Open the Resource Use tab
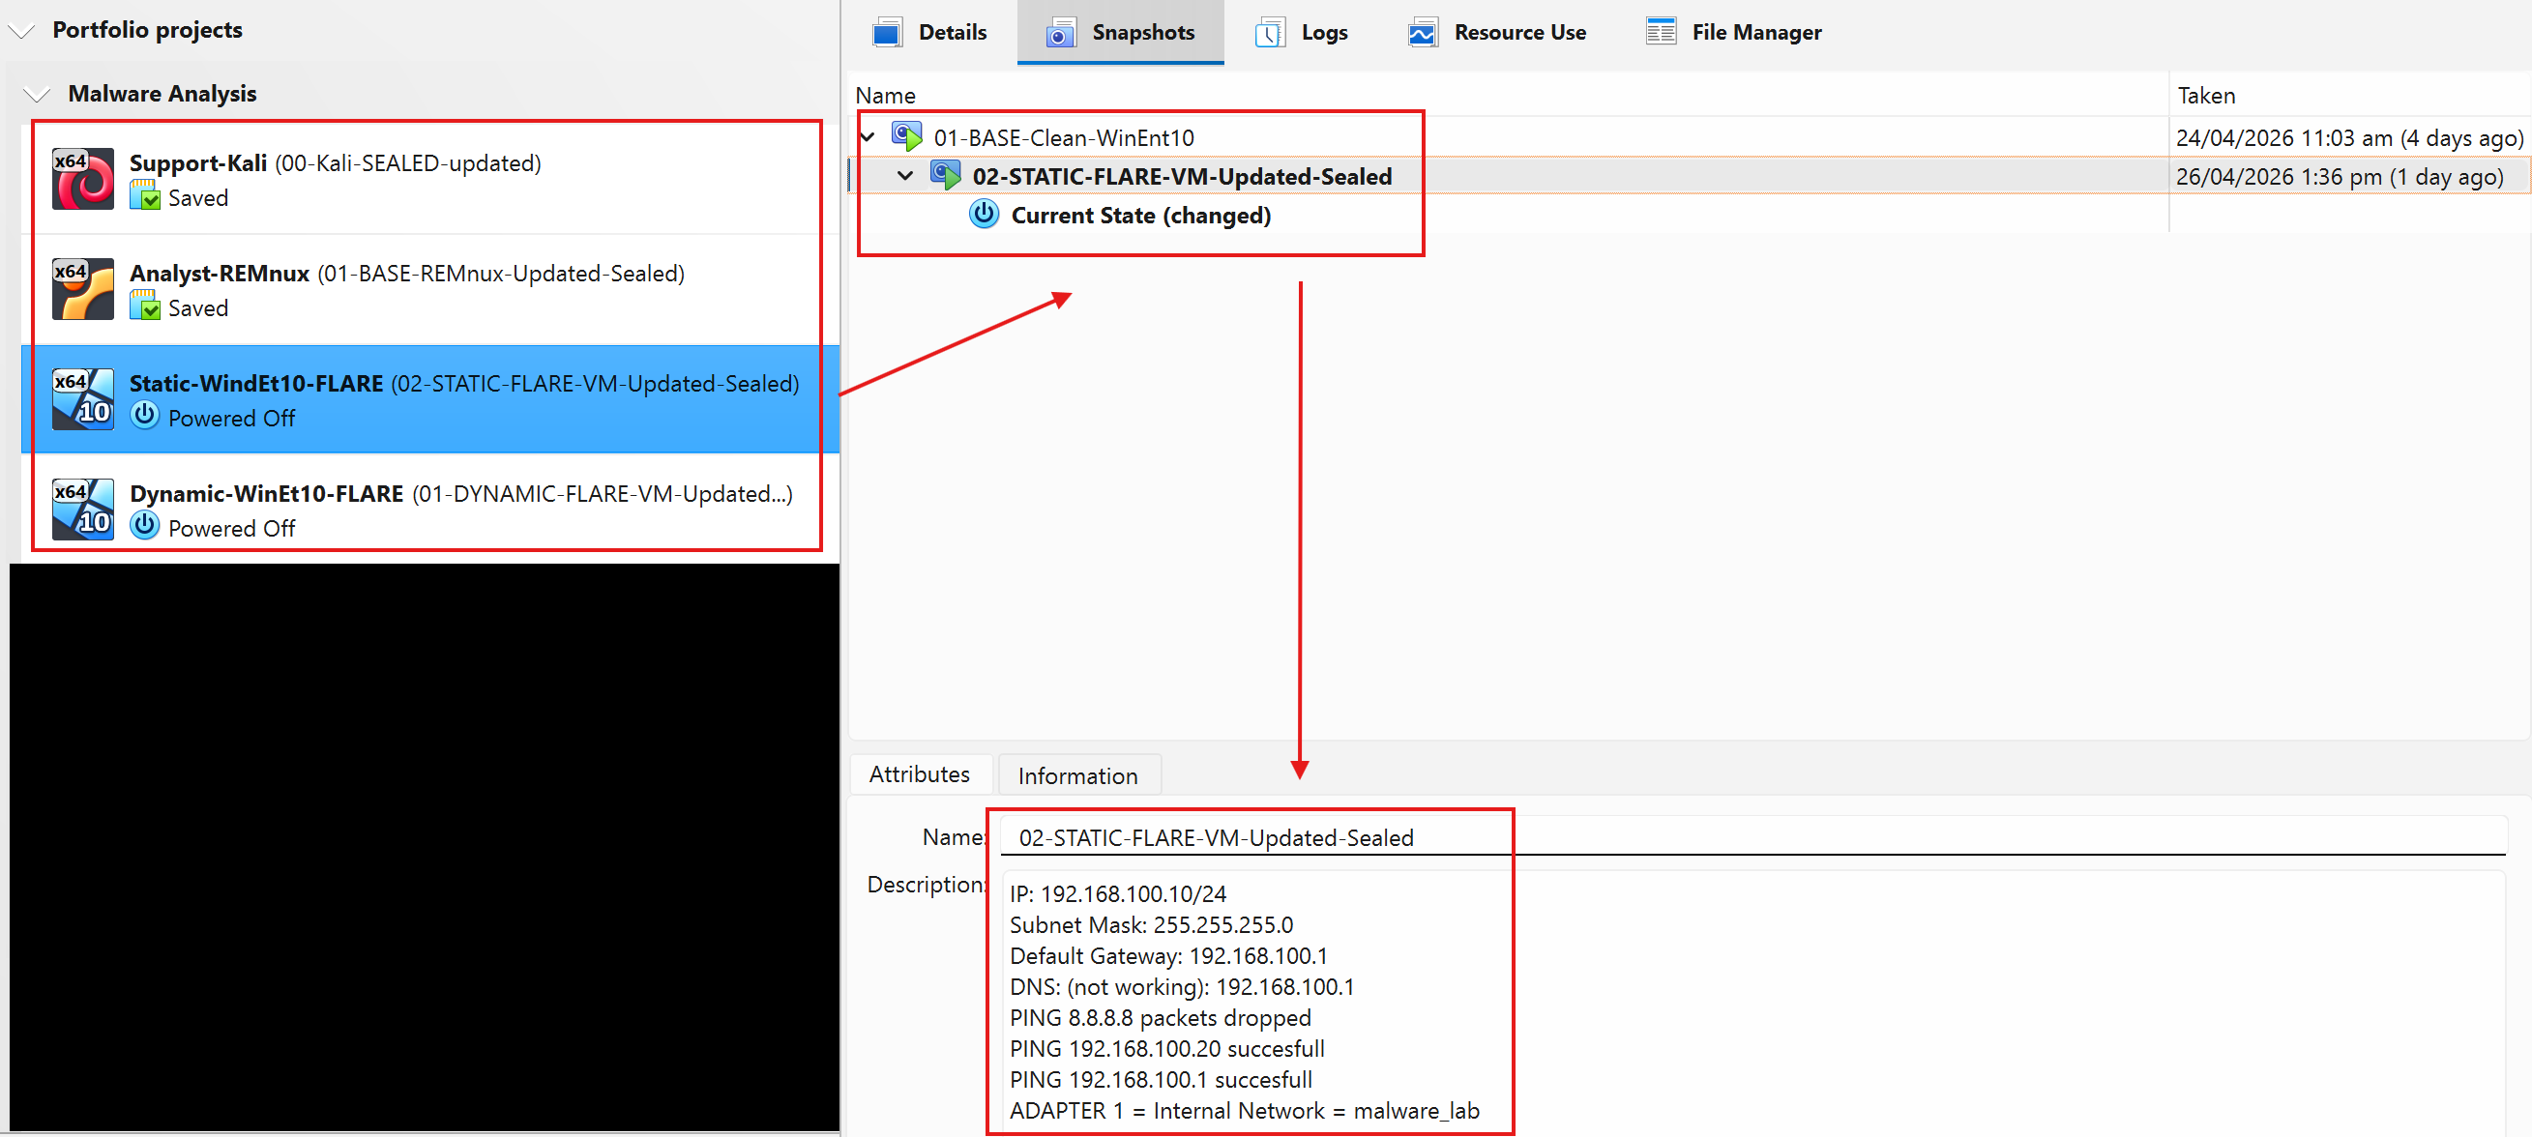2532x1137 pixels. (1497, 33)
